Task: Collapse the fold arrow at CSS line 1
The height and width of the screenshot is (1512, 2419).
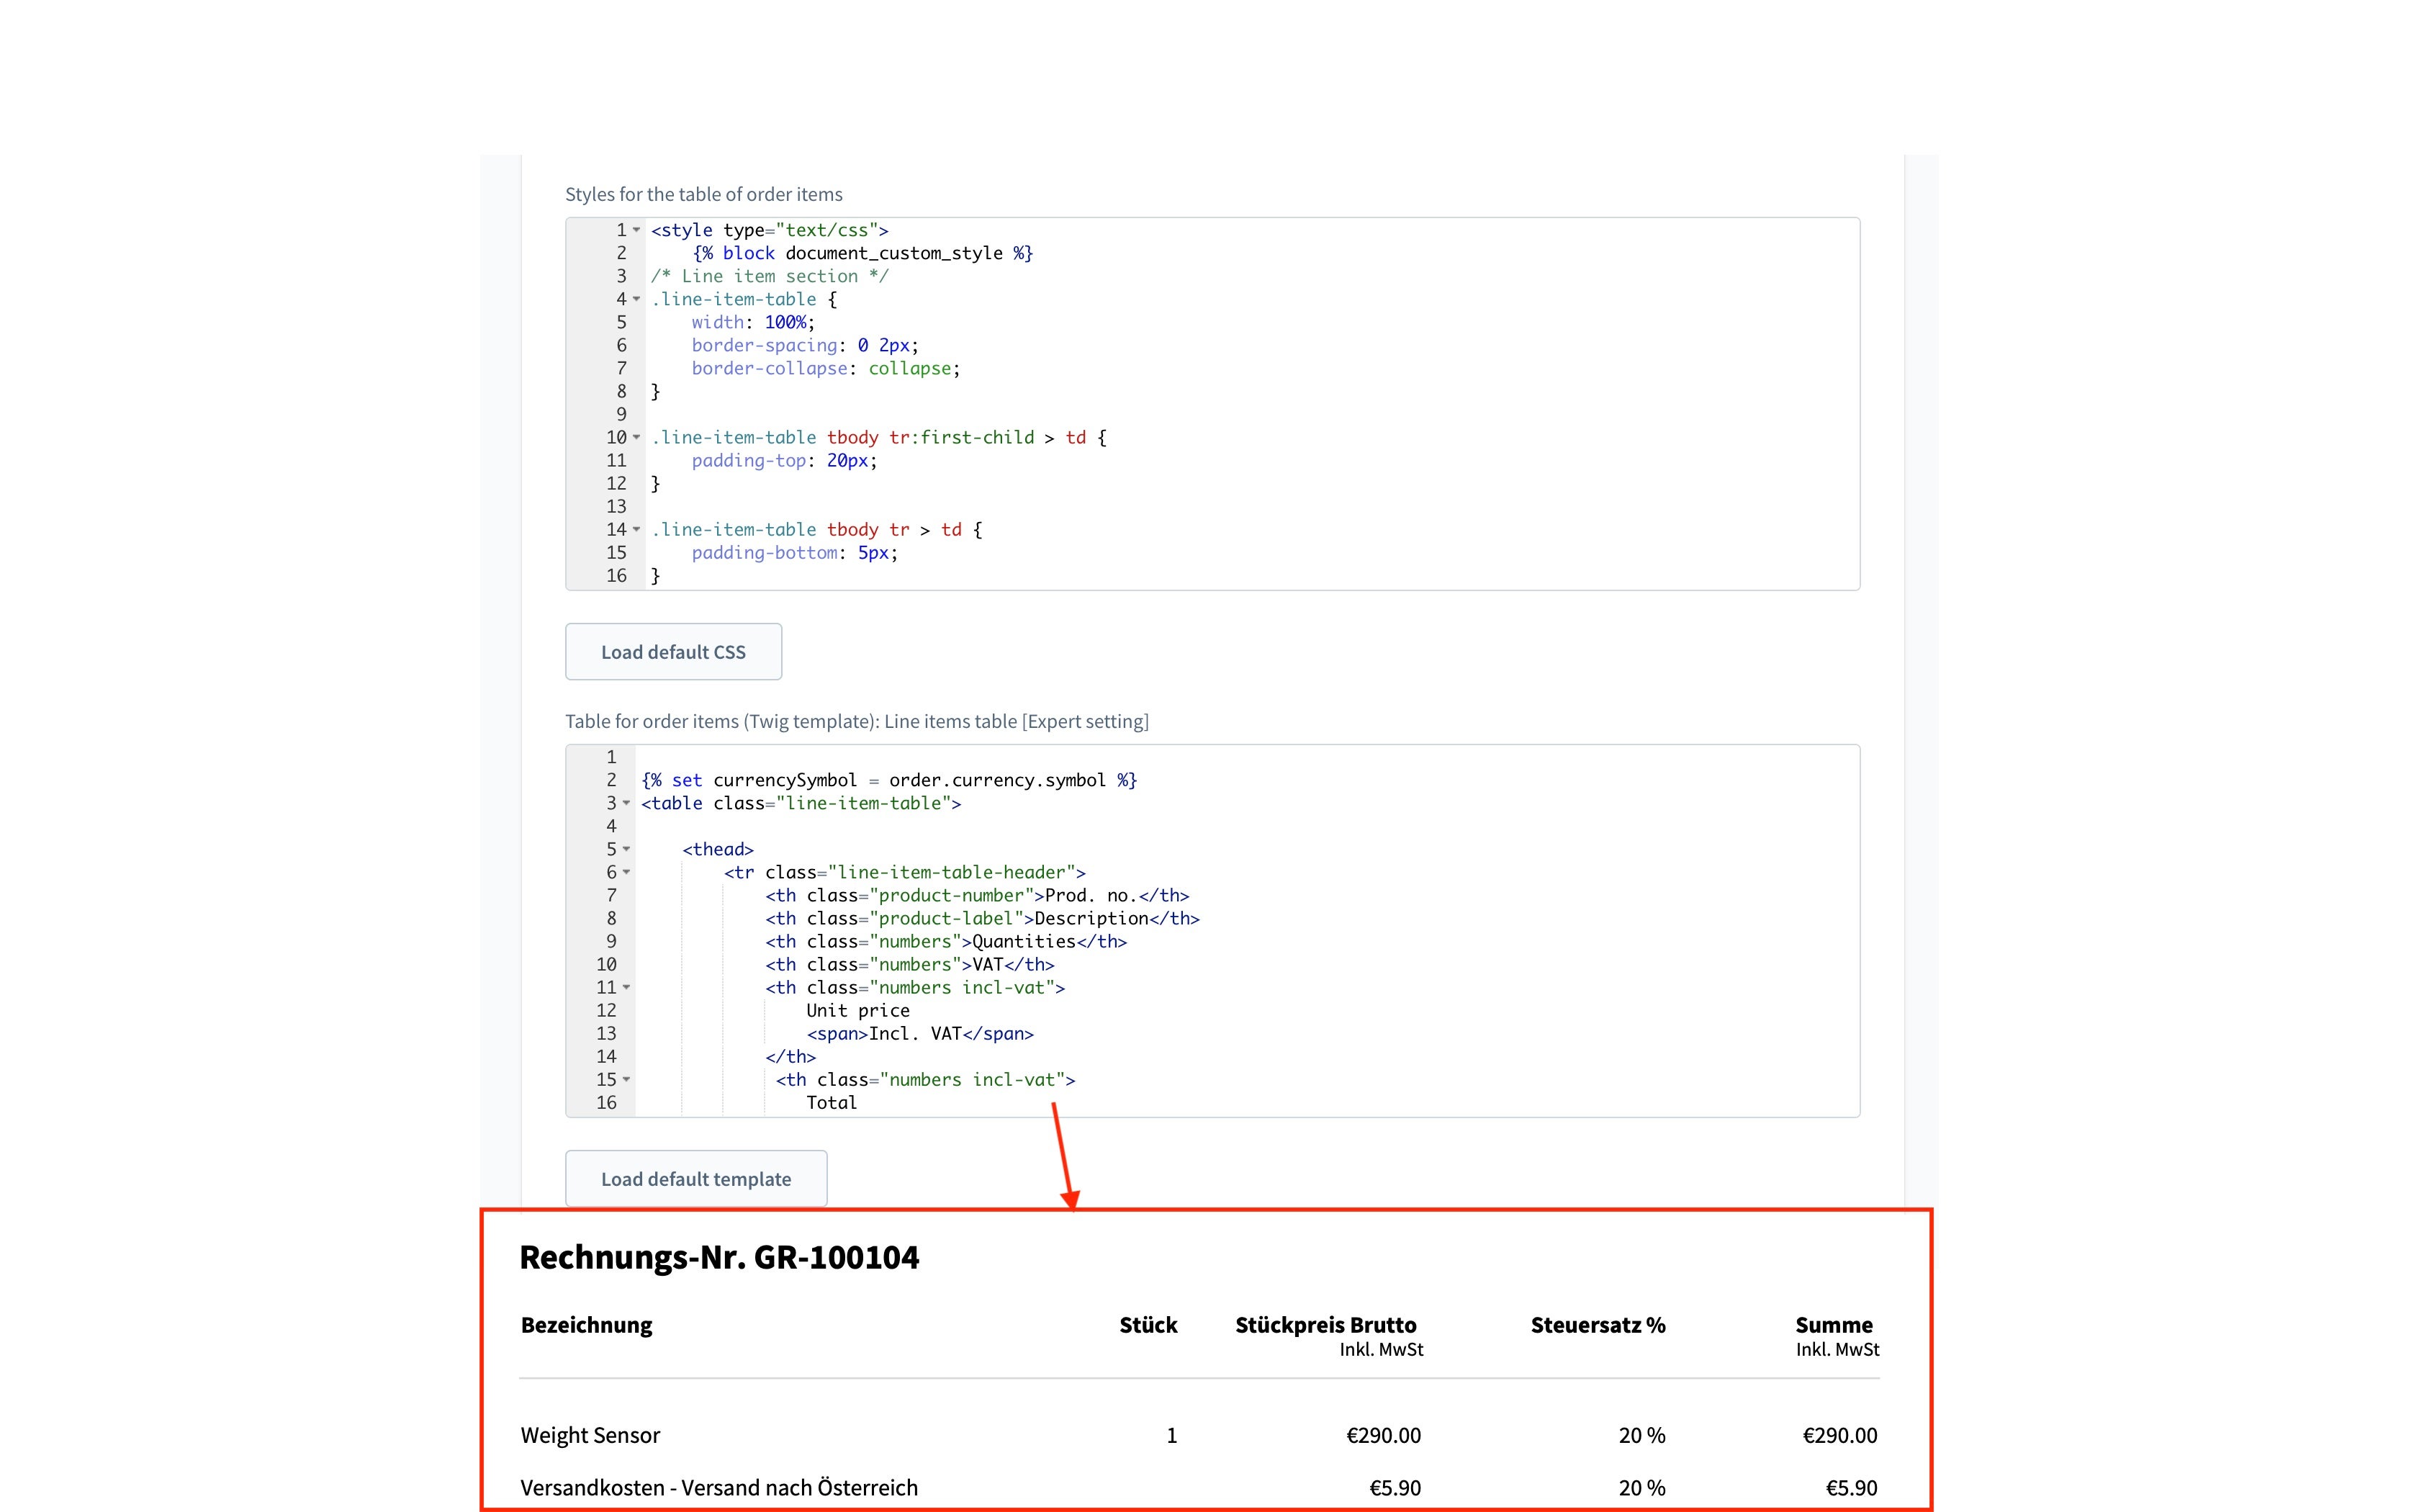Action: coord(636,230)
